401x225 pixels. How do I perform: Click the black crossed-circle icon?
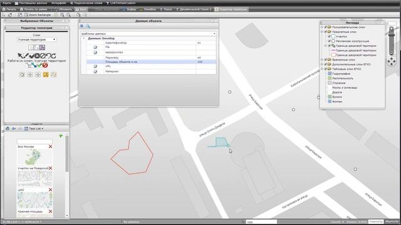[x=43, y=56]
